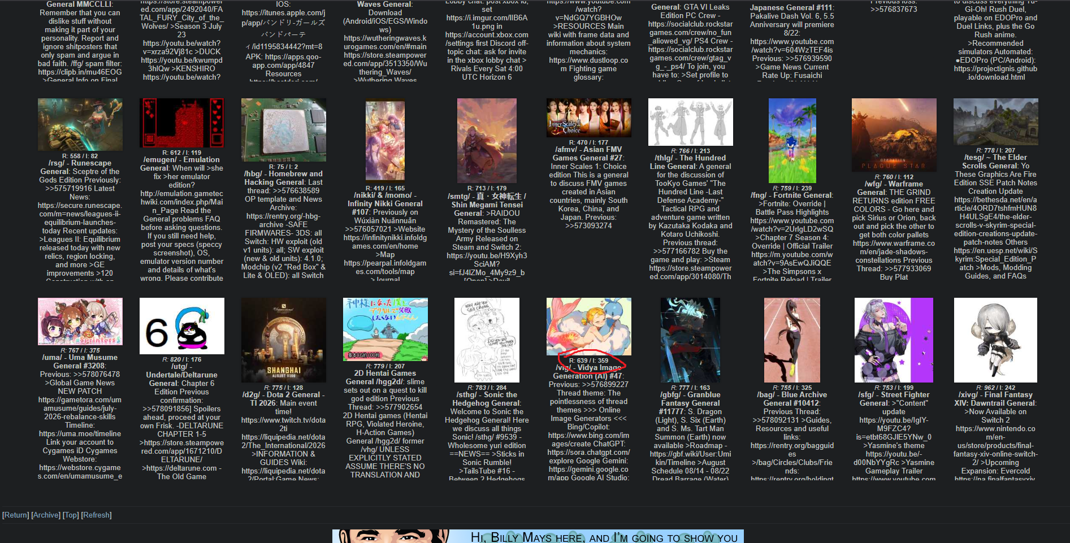The height and width of the screenshot is (543, 1070).
Task: Select the "R: 470 / I: 177" reply count
Action: click(588, 142)
